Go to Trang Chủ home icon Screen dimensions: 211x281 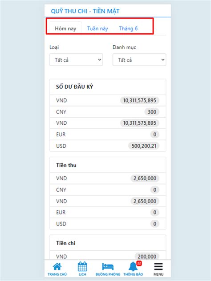click(57, 267)
